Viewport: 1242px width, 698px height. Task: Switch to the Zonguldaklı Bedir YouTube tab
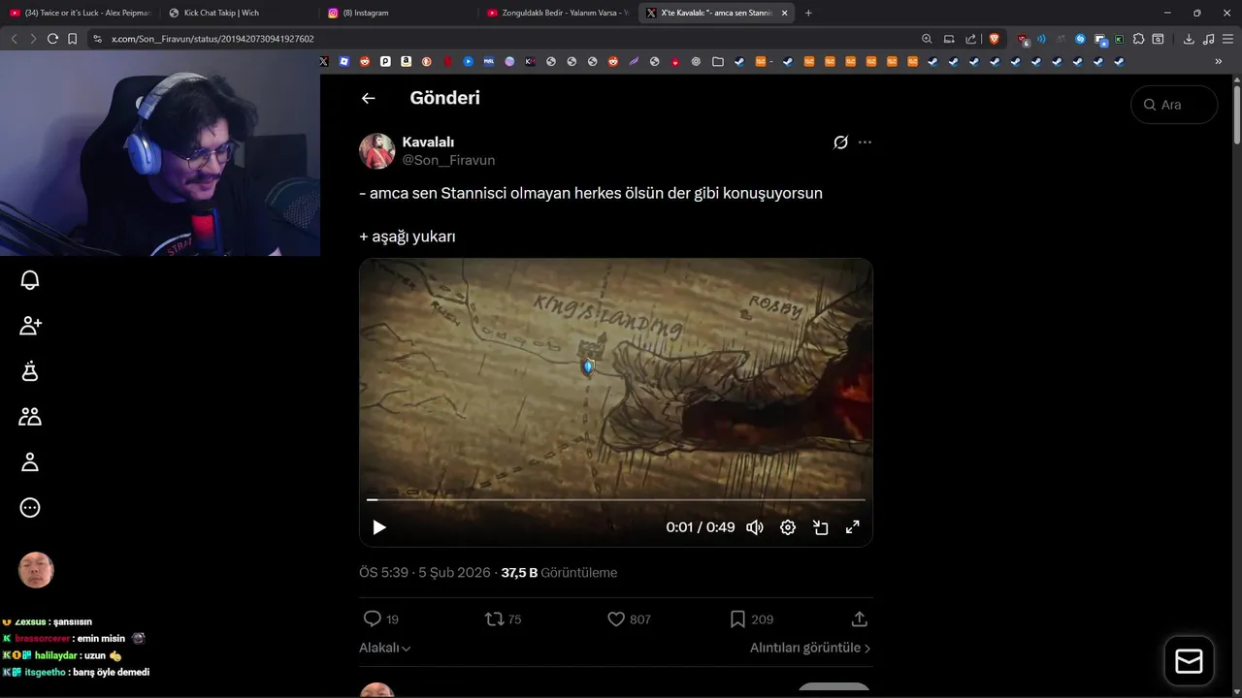557,13
